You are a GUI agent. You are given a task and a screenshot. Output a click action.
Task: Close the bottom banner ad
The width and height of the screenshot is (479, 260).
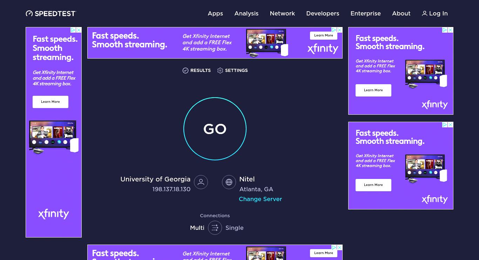pyautogui.click(x=339, y=248)
